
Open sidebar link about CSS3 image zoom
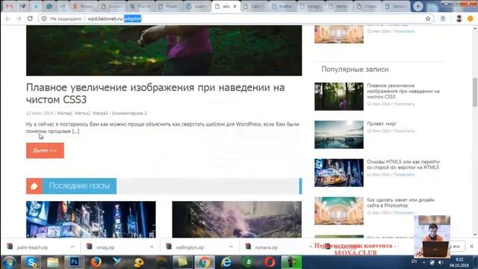(403, 91)
